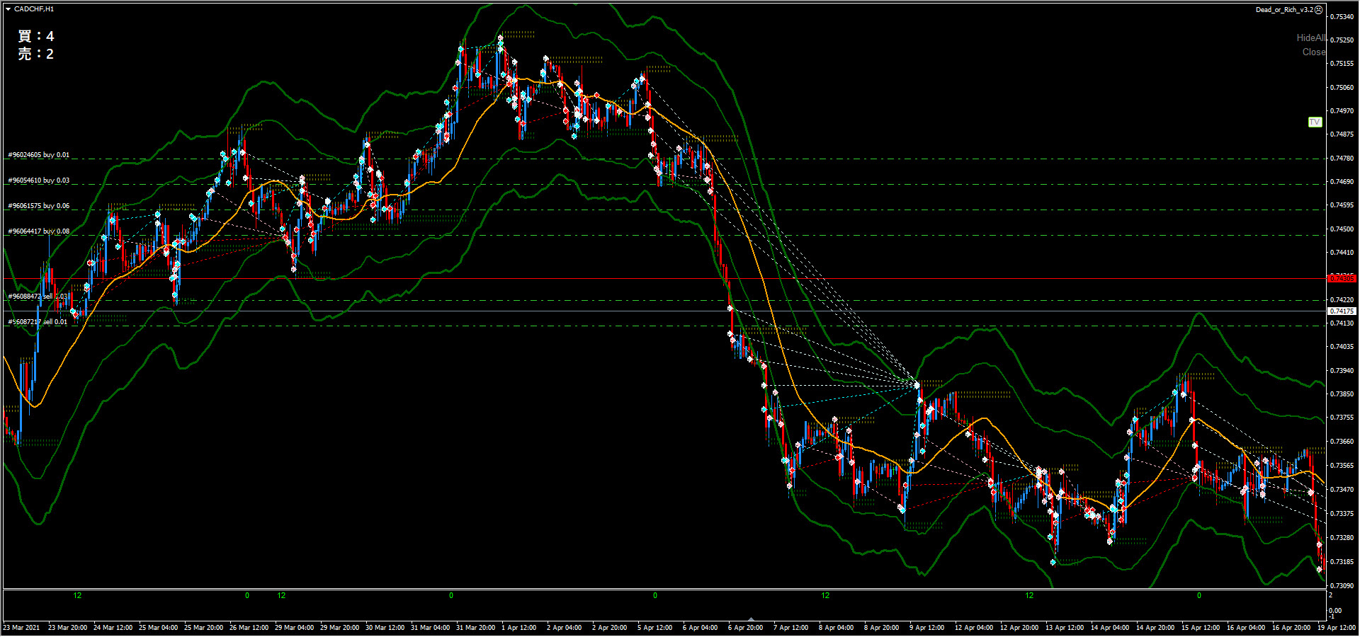The height and width of the screenshot is (637, 1360).
Task: Click the 9 Apr 12:00 time label
Action: (x=926, y=628)
